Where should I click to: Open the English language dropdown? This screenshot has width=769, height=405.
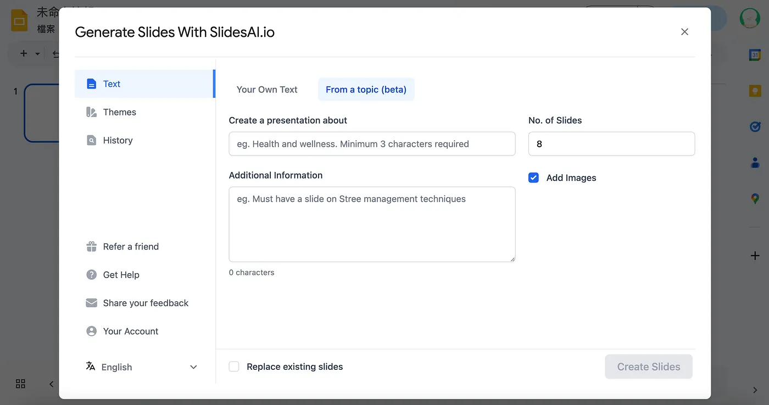(142, 367)
